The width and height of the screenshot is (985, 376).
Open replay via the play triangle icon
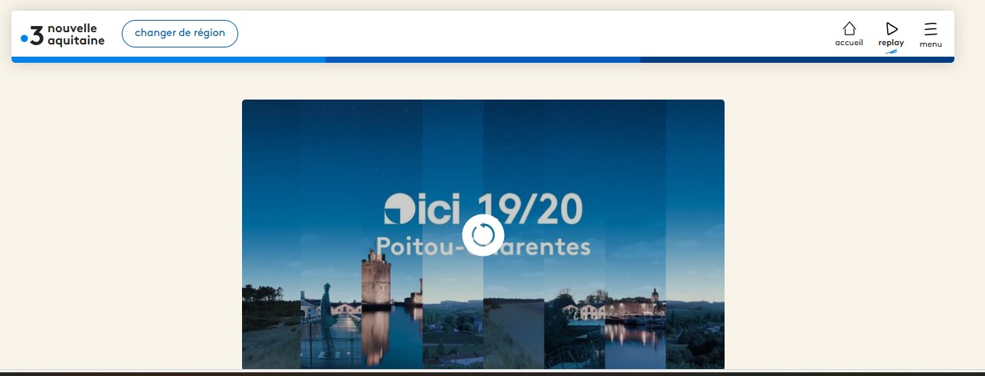click(892, 29)
